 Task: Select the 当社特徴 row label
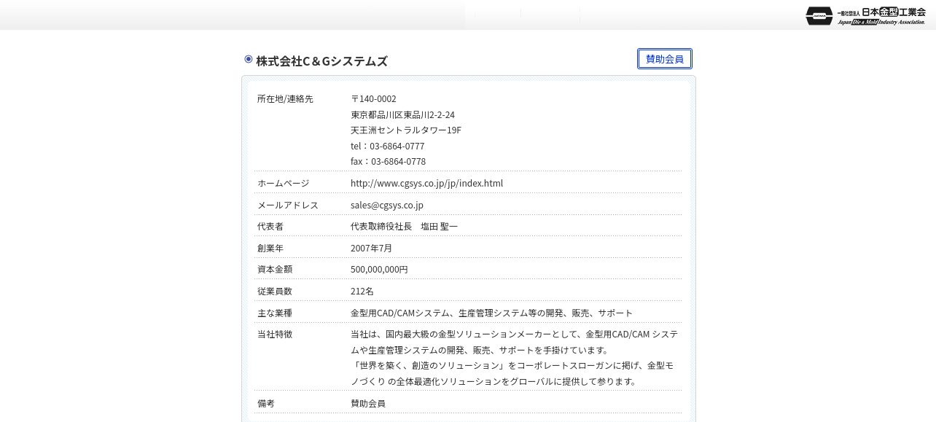(x=275, y=334)
